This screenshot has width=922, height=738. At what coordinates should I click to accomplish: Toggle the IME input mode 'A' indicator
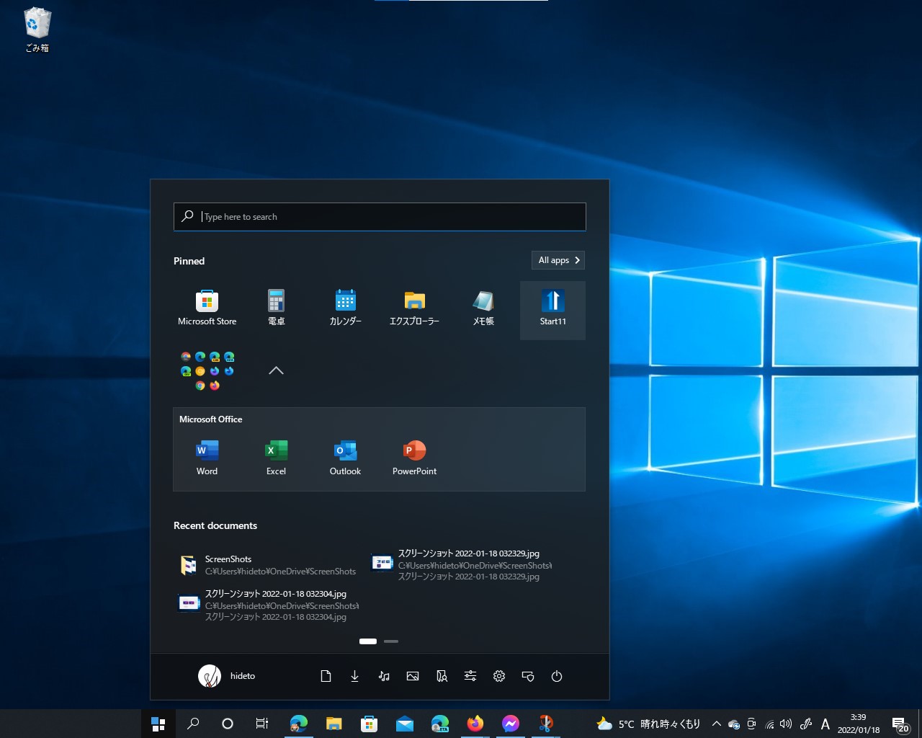tap(825, 724)
